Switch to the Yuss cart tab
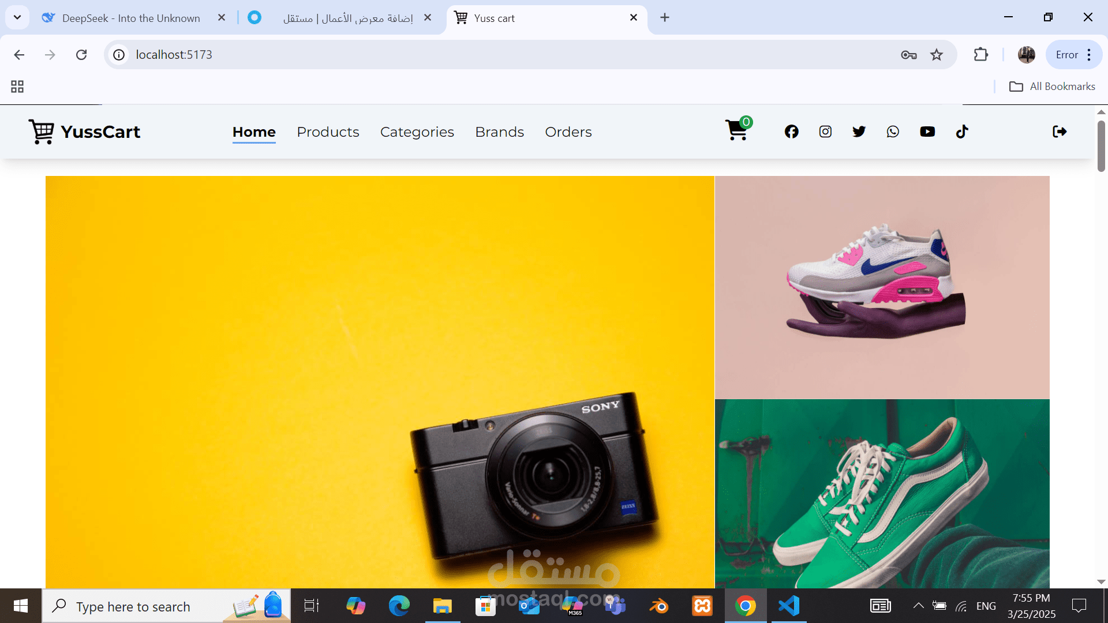 pos(542,18)
